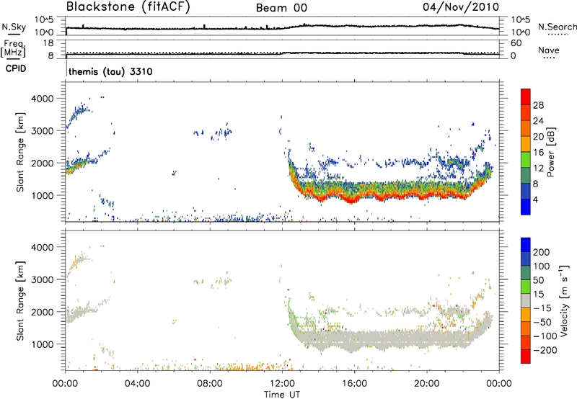
Task: Click the "-200" velocity colorbar tick label
Action: 545,350
